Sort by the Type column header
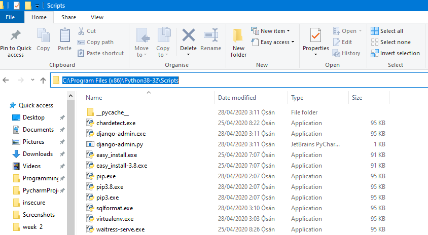The image size is (428, 235). 297,98
